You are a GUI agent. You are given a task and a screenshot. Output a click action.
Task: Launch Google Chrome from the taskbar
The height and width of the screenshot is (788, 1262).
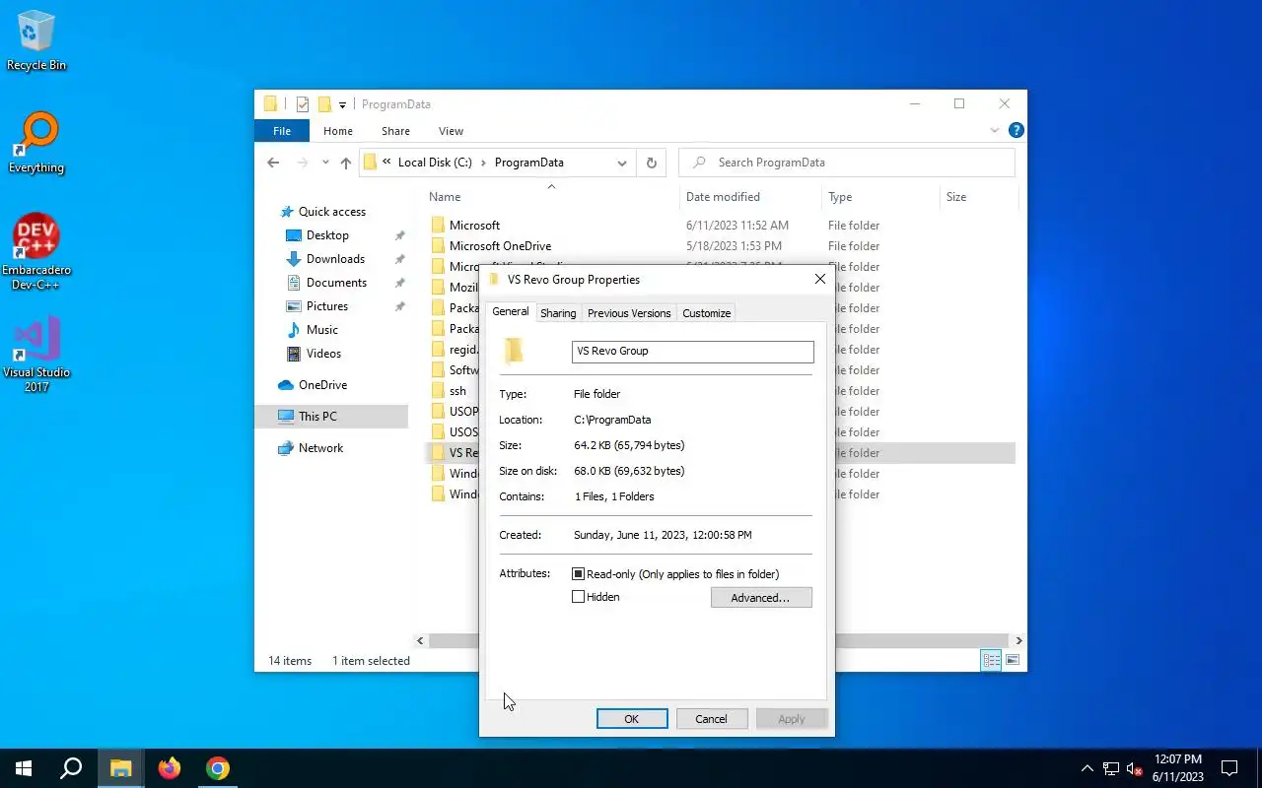point(218,768)
